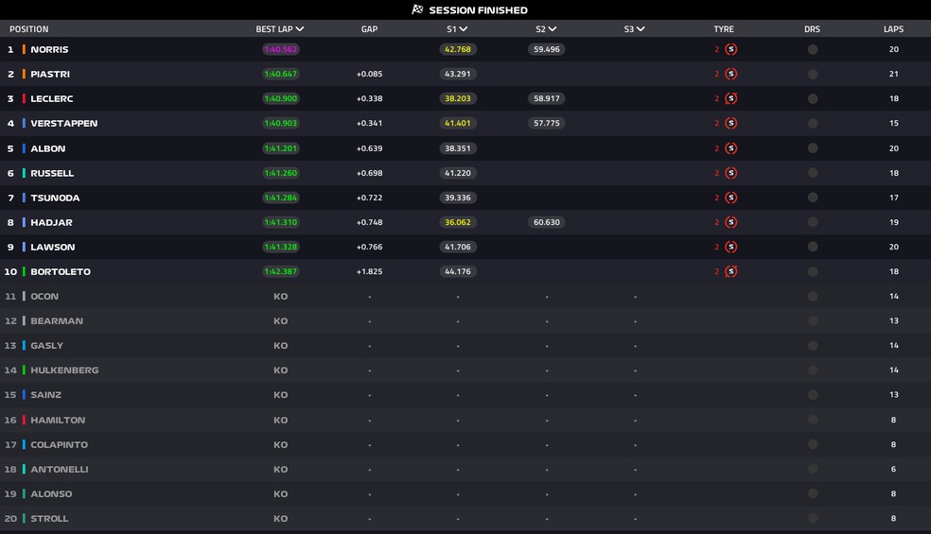This screenshot has height=534, width=931.
Task: Click Albon's soft tyre icon
Action: [x=731, y=148]
